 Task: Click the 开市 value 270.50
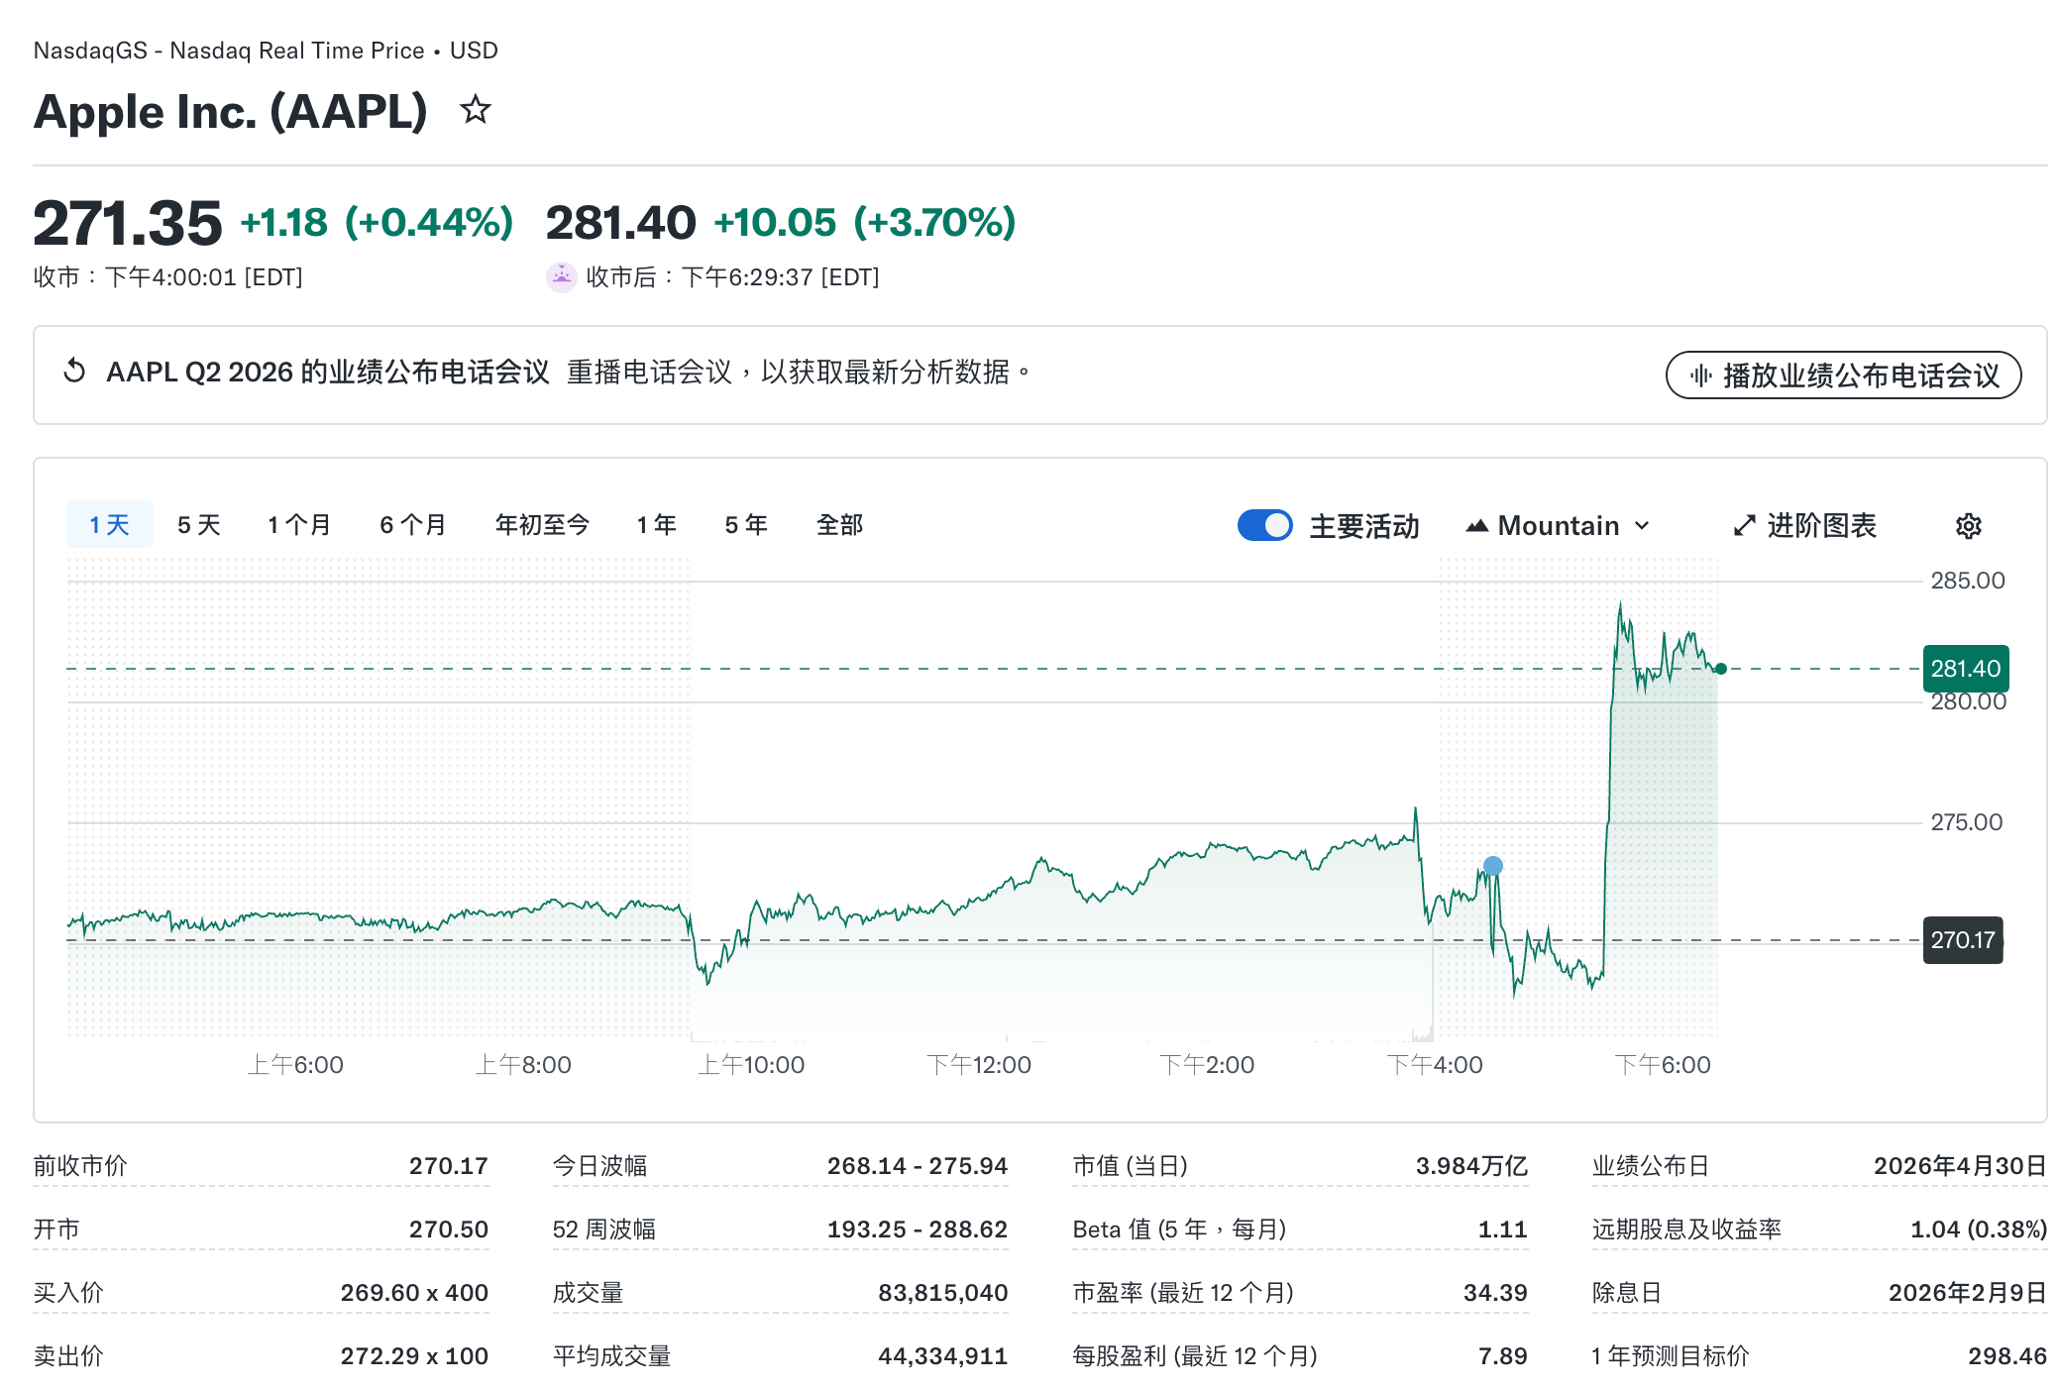[x=449, y=1230]
